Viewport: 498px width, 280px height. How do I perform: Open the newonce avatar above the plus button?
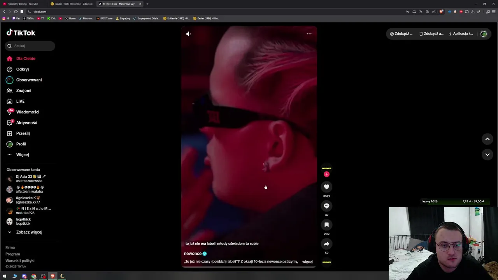326,168
